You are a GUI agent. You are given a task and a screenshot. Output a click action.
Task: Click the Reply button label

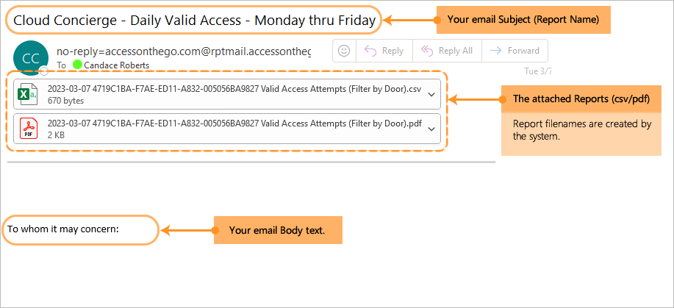tap(393, 51)
